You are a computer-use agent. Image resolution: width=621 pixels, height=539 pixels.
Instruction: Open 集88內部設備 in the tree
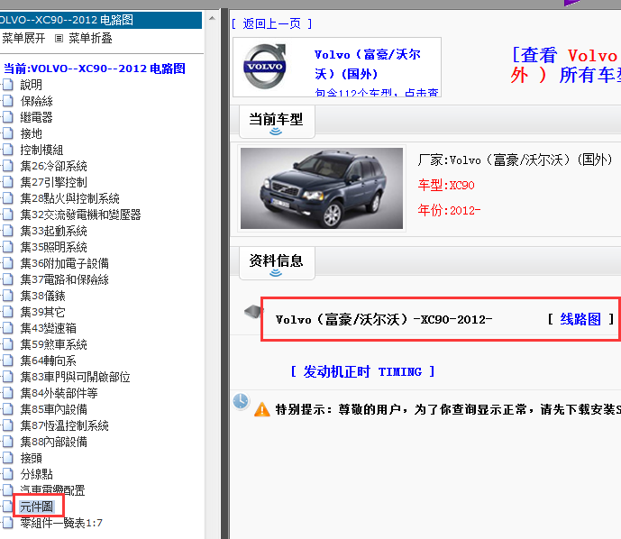pyautogui.click(x=53, y=442)
